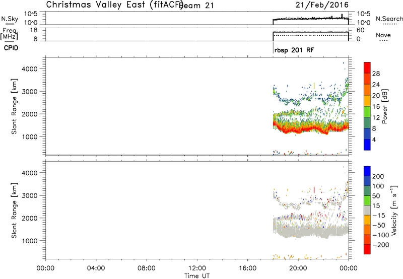This screenshot has height=279, width=403.
Task: Click Slant Range label of power panel
Action: tap(14, 106)
